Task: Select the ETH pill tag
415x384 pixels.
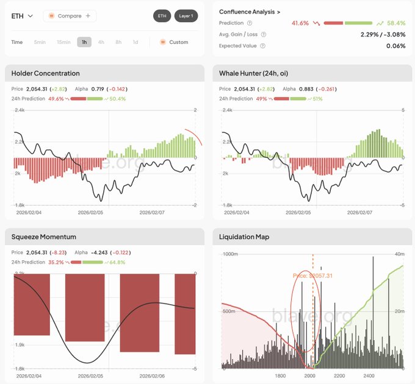Action: 162,16
